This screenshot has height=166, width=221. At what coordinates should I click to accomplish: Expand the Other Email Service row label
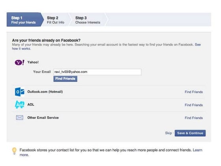[x=43, y=118]
